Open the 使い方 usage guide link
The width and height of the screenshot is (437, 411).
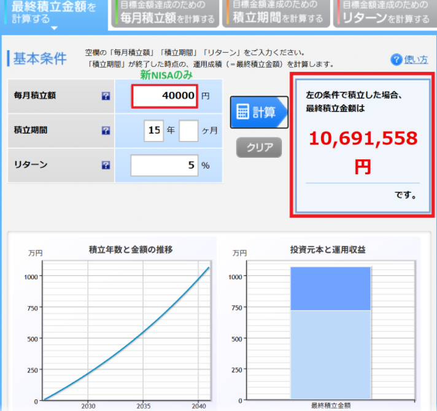[416, 60]
